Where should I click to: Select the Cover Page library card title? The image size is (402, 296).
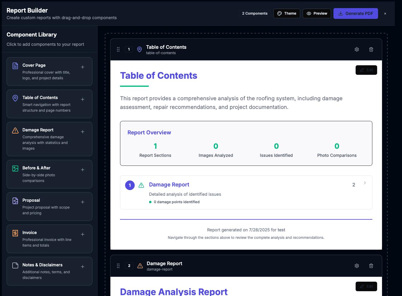(x=34, y=65)
